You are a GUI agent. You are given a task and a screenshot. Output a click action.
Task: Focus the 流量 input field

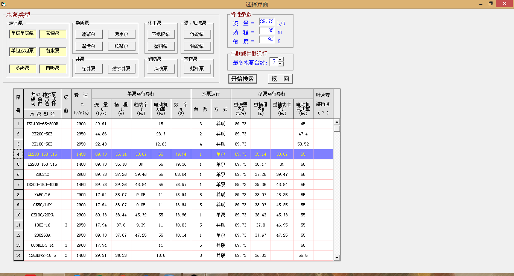267,22
